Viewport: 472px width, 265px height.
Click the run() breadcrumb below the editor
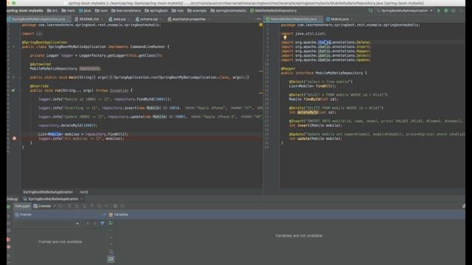click(x=83, y=191)
